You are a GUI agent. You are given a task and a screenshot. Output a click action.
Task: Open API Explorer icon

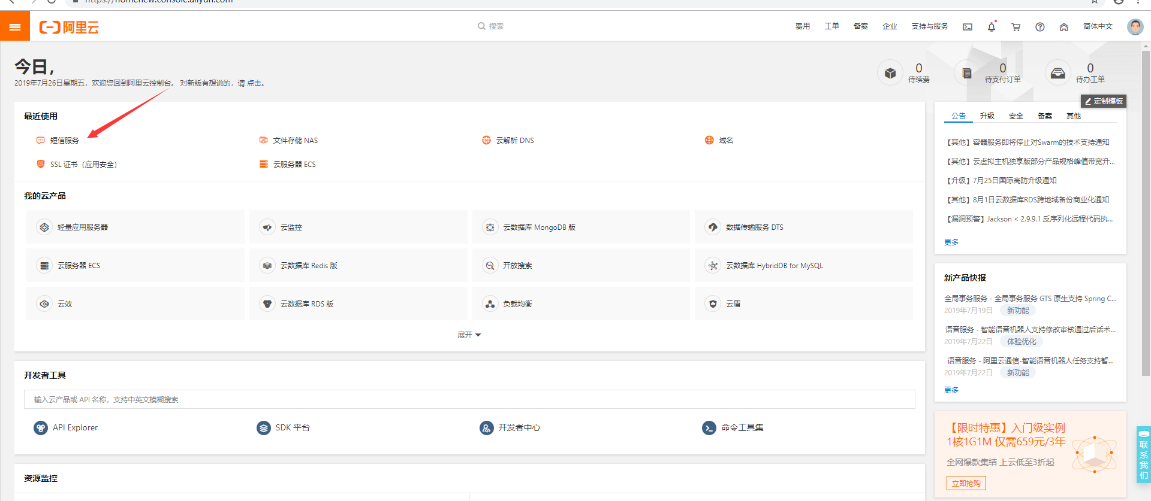pyautogui.click(x=41, y=428)
